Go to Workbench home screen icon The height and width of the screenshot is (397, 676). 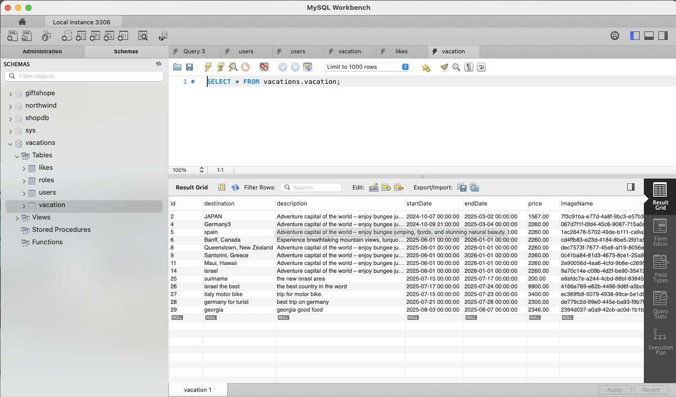click(x=22, y=22)
